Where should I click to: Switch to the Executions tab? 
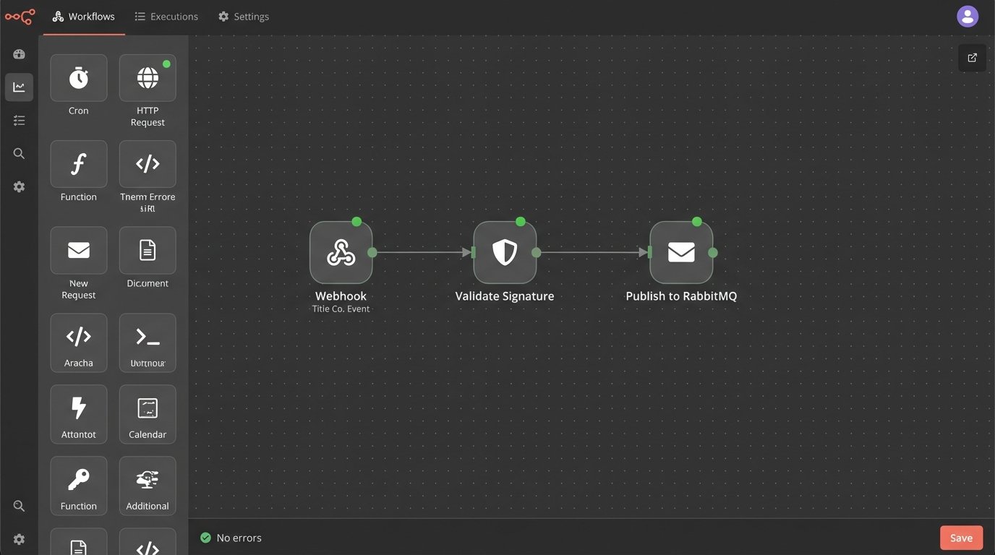(166, 16)
